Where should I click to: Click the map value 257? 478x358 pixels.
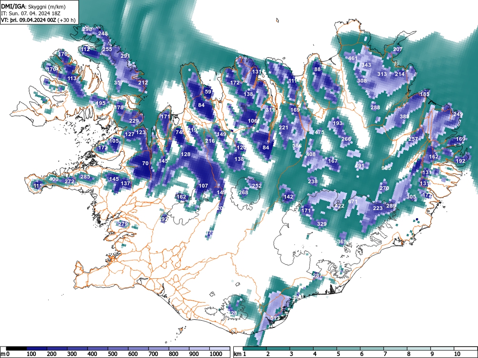(x=413, y=139)
